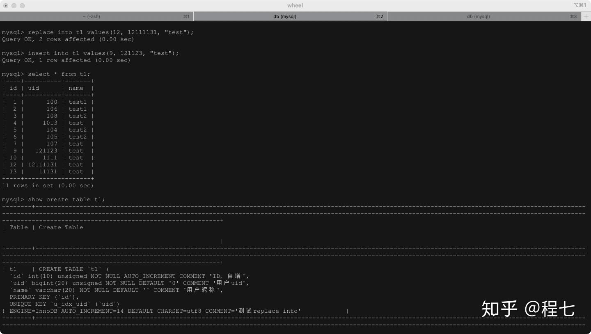
Task: Click the uid value 11131
Action: point(48,172)
